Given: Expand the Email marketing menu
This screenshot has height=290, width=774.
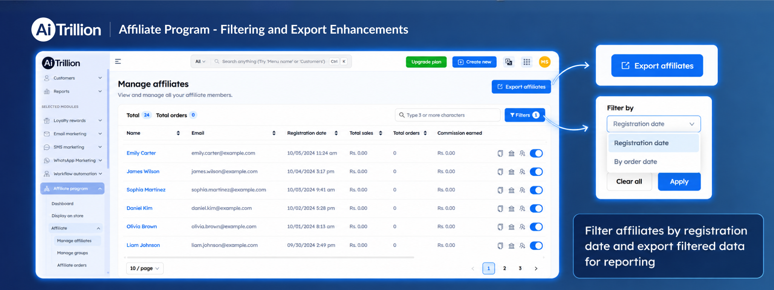Looking at the screenshot, I should 73,134.
